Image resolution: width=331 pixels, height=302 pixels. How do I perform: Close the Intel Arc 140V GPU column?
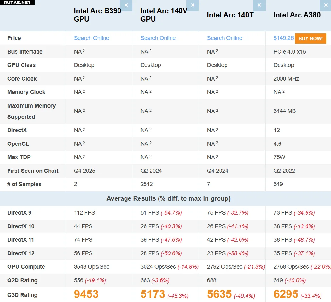pos(193,5)
